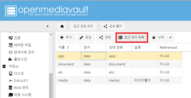Collapse the sidebar with the left arrow
Image resolution: width=191 pixels, height=98 pixels.
pyautogui.click(x=48, y=26)
